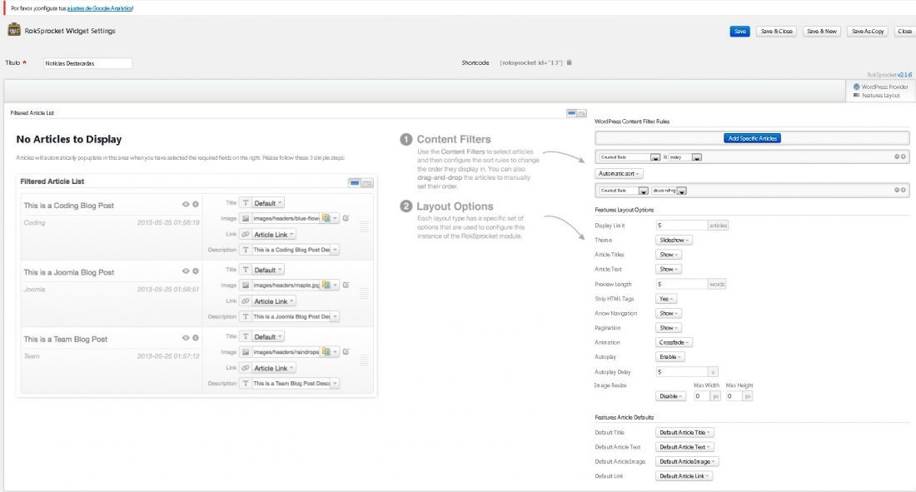Click the Título input field
The image size is (916, 492).
point(87,63)
